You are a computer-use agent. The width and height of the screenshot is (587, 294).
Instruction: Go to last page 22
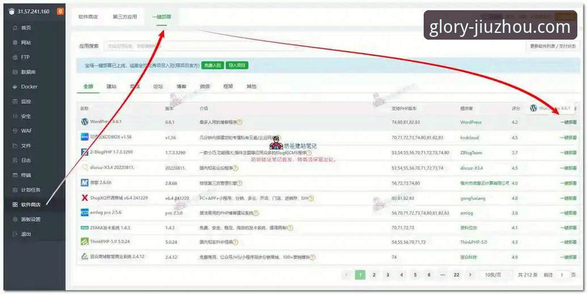[x=457, y=275]
